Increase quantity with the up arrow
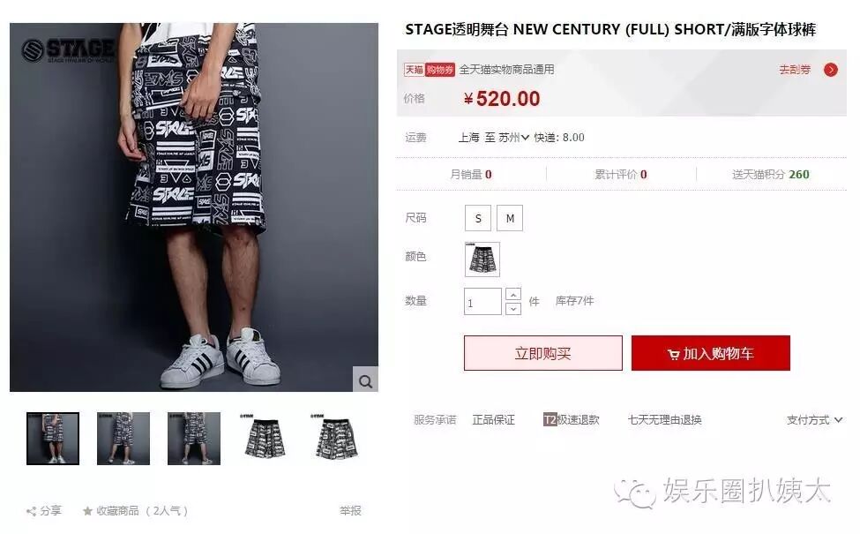Image resolution: width=860 pixels, height=534 pixels. coord(512,294)
